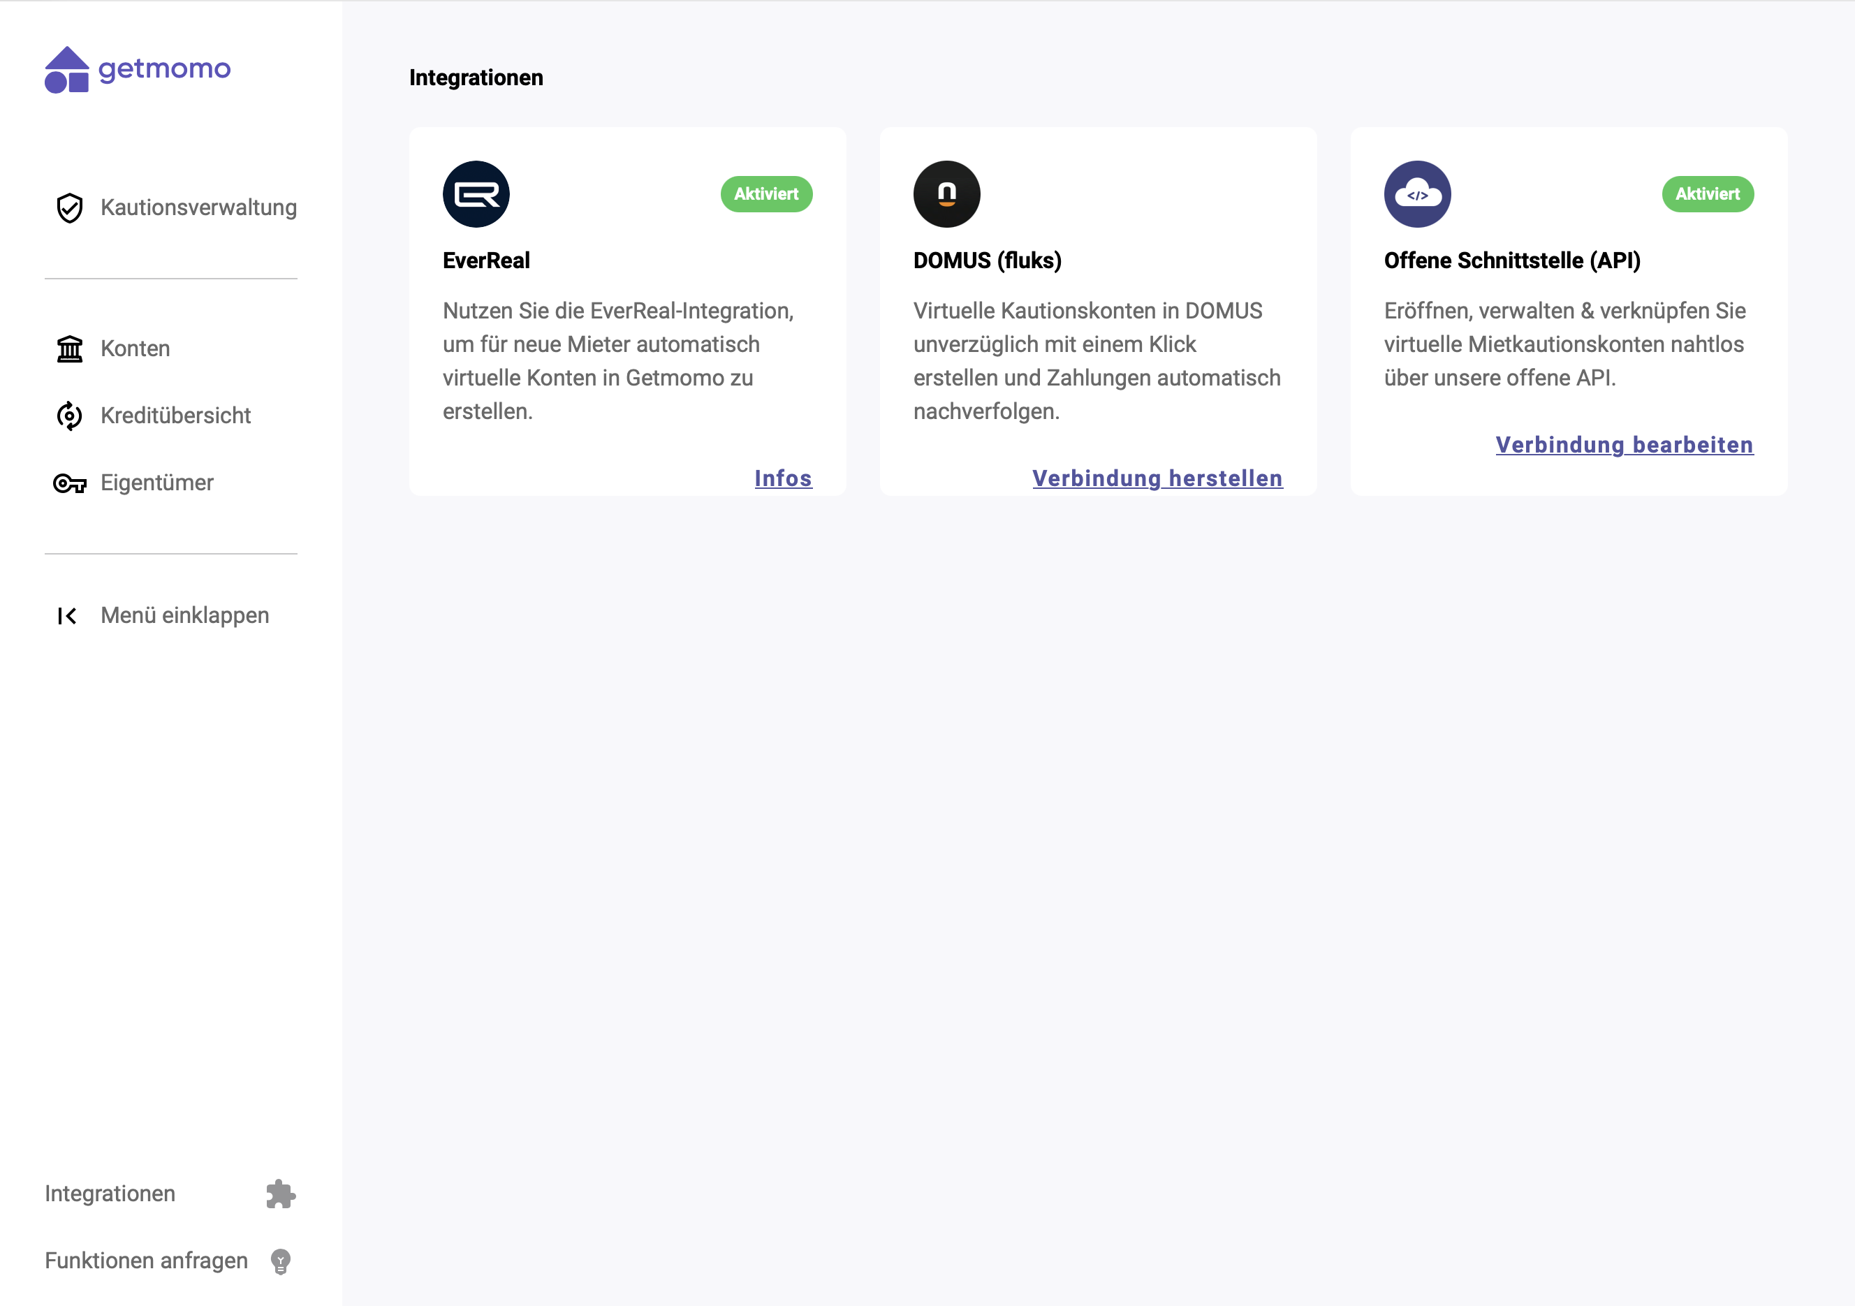Click Verbindung herstellen for DOMUS
The height and width of the screenshot is (1306, 1855).
coord(1158,478)
